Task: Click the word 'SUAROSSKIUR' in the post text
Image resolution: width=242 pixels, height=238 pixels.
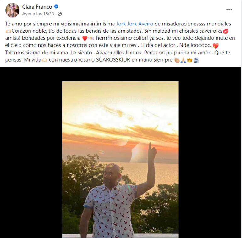Action: [113, 60]
